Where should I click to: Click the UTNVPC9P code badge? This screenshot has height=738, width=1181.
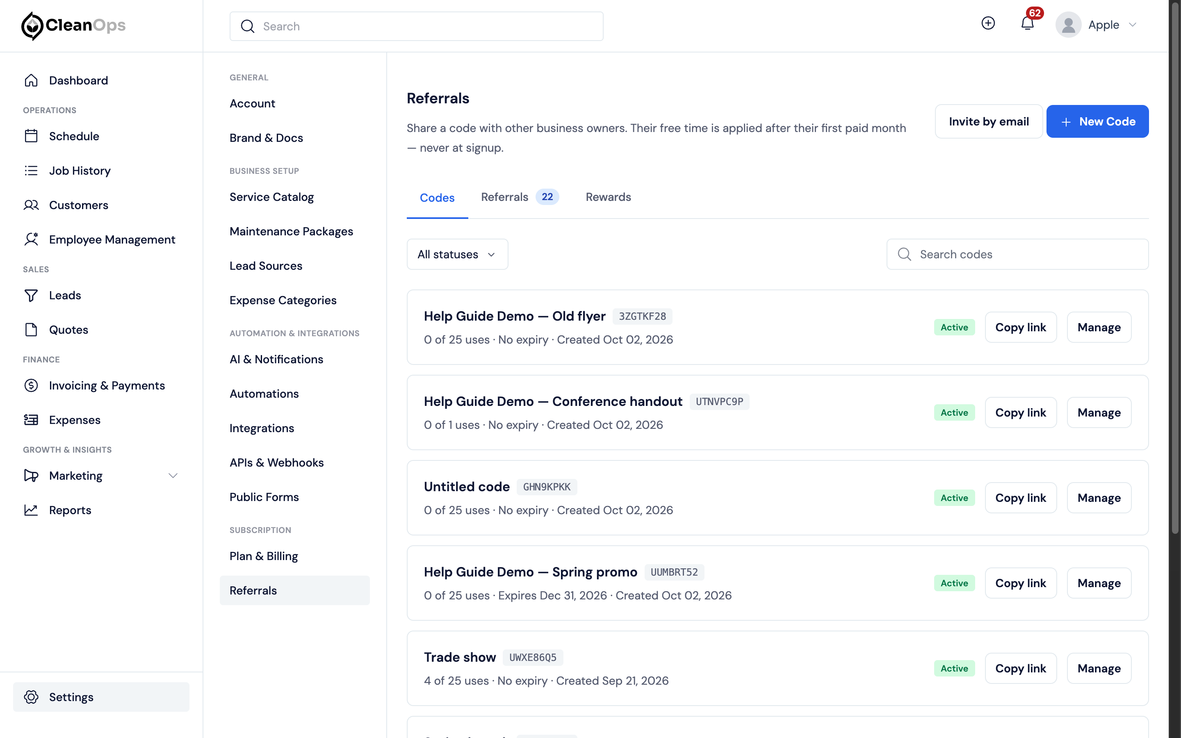(x=719, y=402)
